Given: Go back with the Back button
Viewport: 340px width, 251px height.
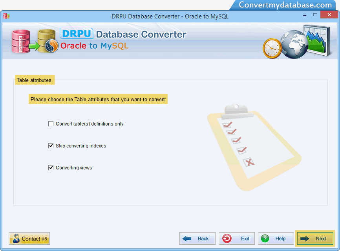Looking at the screenshot, I should [197, 239].
